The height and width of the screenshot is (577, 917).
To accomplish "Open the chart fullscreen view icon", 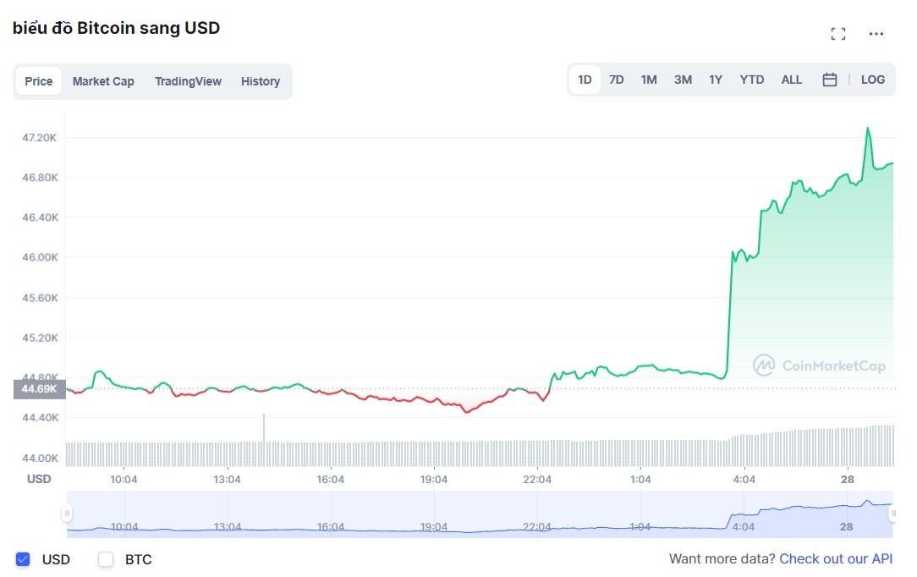I will (837, 33).
